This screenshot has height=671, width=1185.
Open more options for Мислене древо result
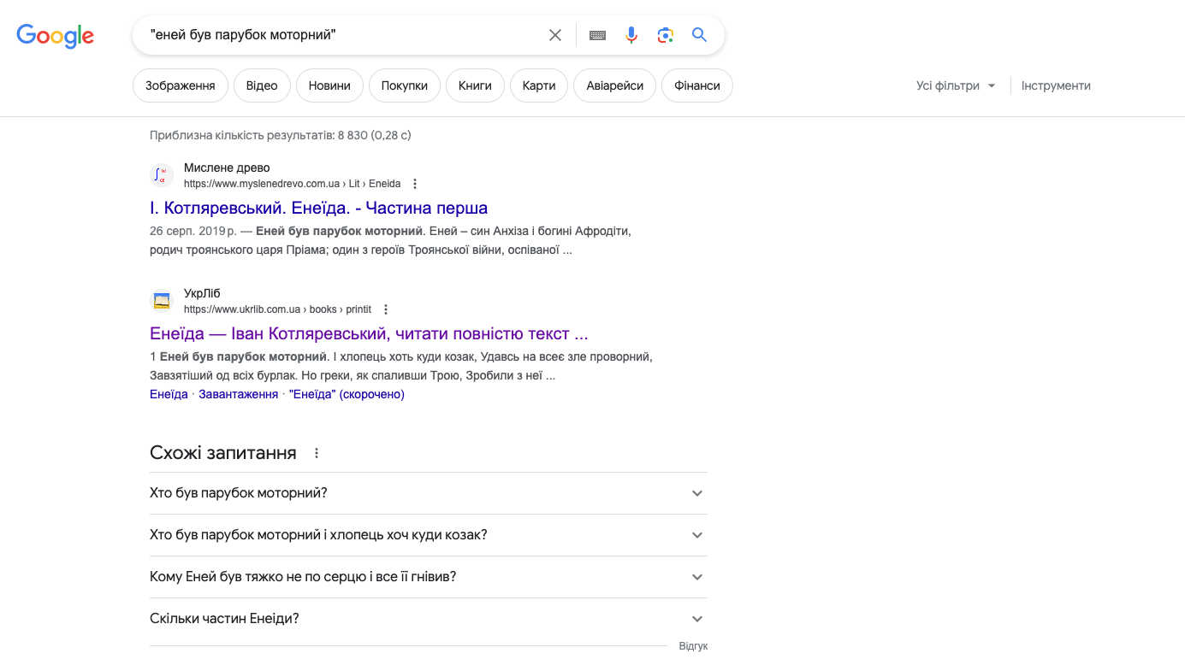(x=415, y=184)
